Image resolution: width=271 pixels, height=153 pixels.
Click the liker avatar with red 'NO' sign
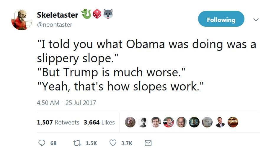[x=169, y=122]
